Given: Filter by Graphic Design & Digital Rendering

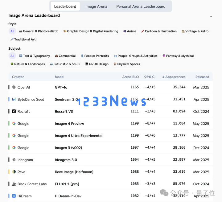Looking at the screenshot, I should coord(91,31).
